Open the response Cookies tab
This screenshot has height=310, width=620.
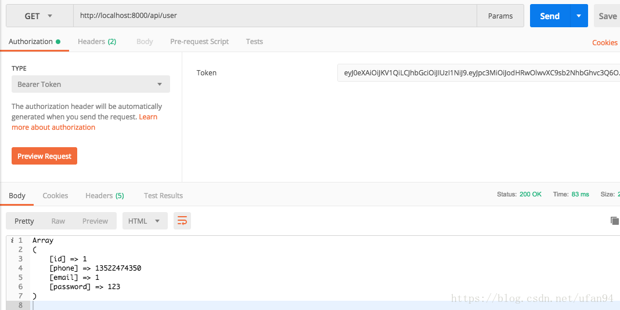tap(55, 195)
